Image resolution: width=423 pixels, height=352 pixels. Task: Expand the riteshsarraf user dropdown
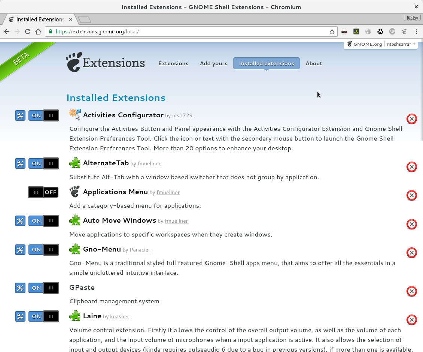tap(401, 44)
